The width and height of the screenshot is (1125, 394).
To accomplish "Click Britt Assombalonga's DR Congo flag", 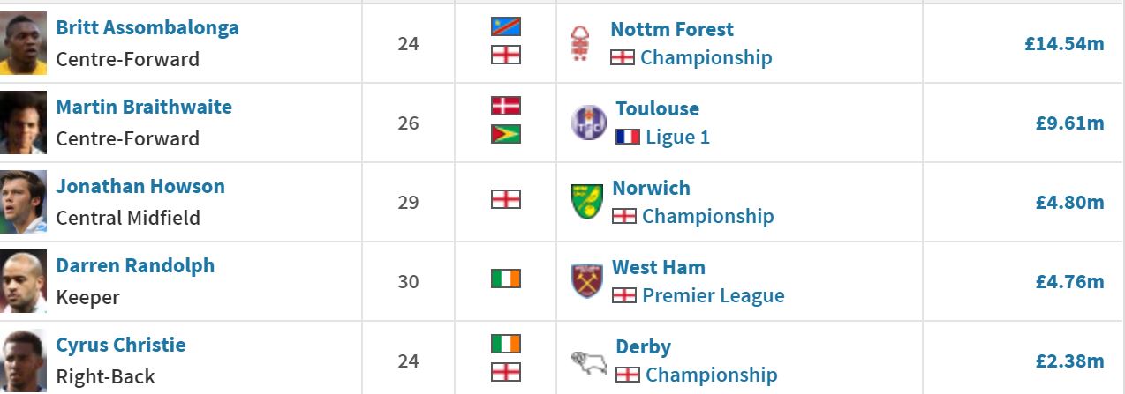I will [x=506, y=27].
